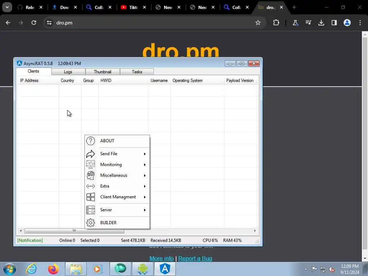View site information icon in address bar

pos(49,23)
